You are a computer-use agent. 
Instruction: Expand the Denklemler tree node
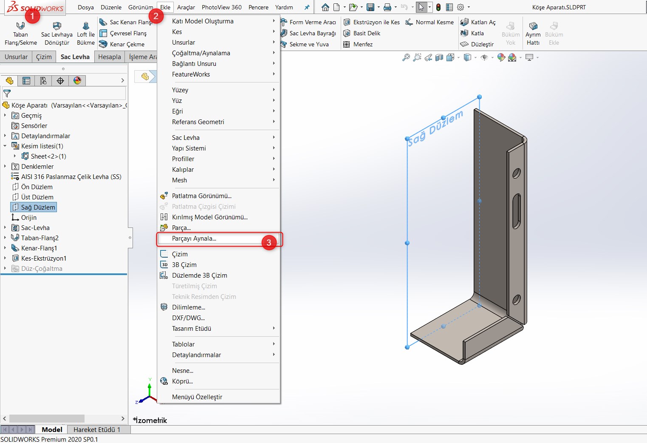(5, 166)
